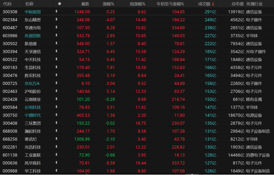Select stock name 工业富联

pos(33,155)
